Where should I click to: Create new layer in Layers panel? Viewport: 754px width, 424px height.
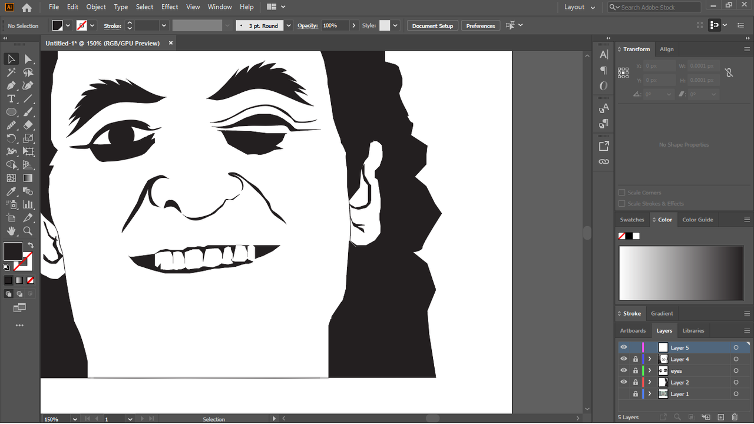pos(721,417)
